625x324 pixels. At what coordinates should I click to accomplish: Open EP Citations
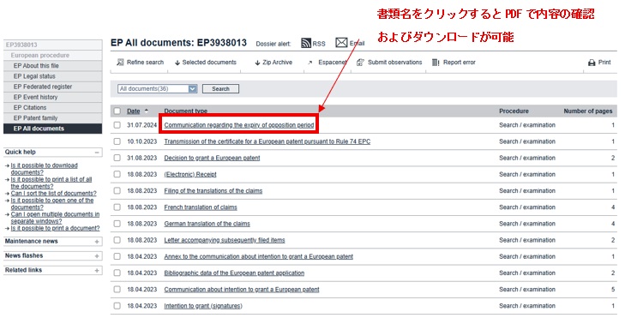click(52, 108)
